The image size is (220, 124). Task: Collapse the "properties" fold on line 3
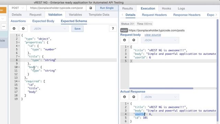click(x=19, y=42)
